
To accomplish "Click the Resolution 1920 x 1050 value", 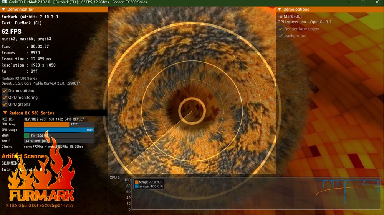I will coord(43,65).
